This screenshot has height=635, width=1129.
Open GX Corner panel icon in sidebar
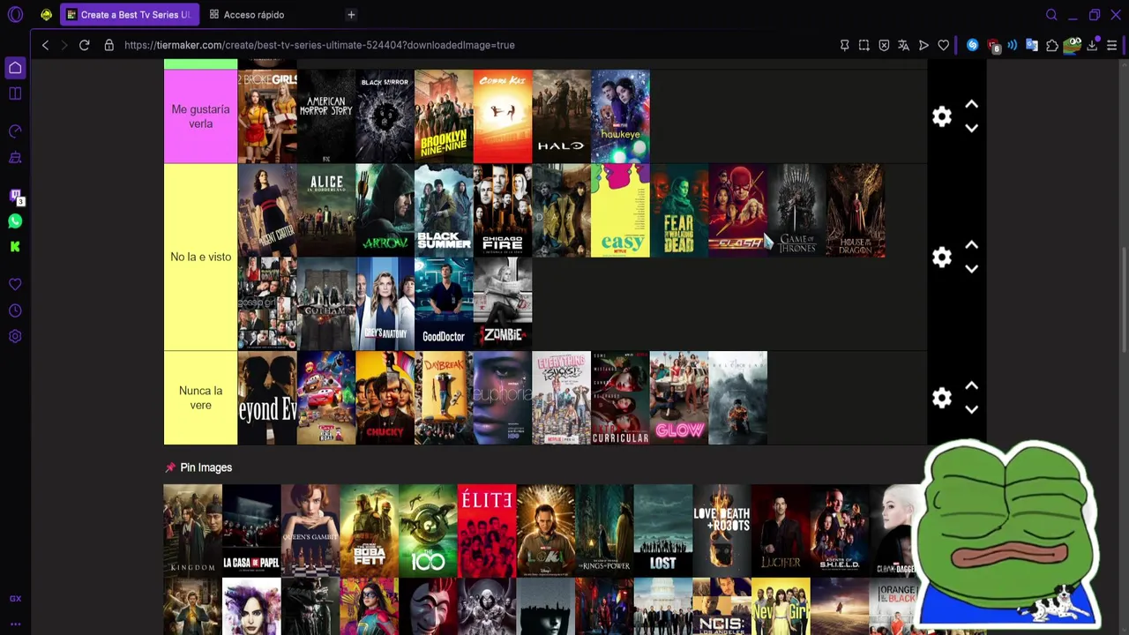(x=15, y=93)
